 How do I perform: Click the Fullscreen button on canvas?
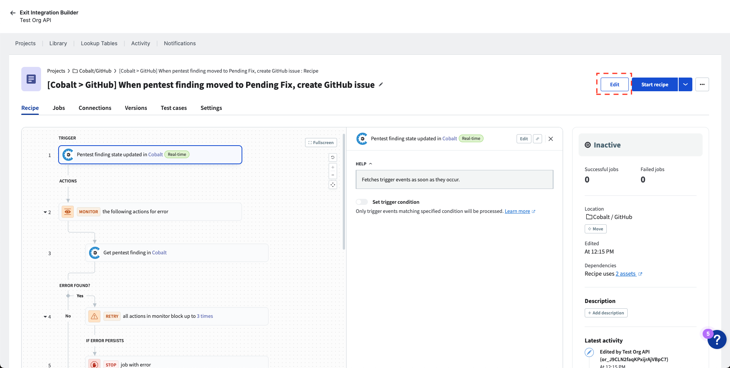pos(321,143)
